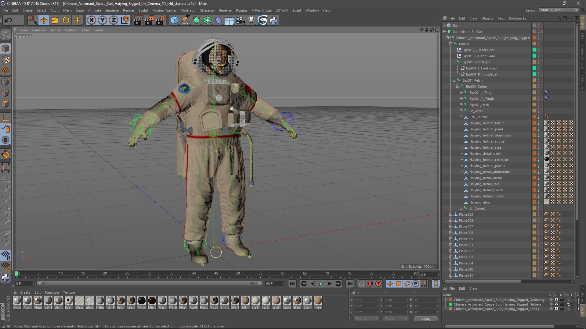Open the Bookmarks menu in Objects manager
The image size is (586, 329).
click(517, 18)
